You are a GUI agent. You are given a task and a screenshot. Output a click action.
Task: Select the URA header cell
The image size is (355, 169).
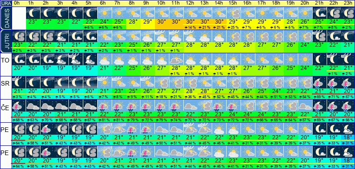click(x=6, y=3)
